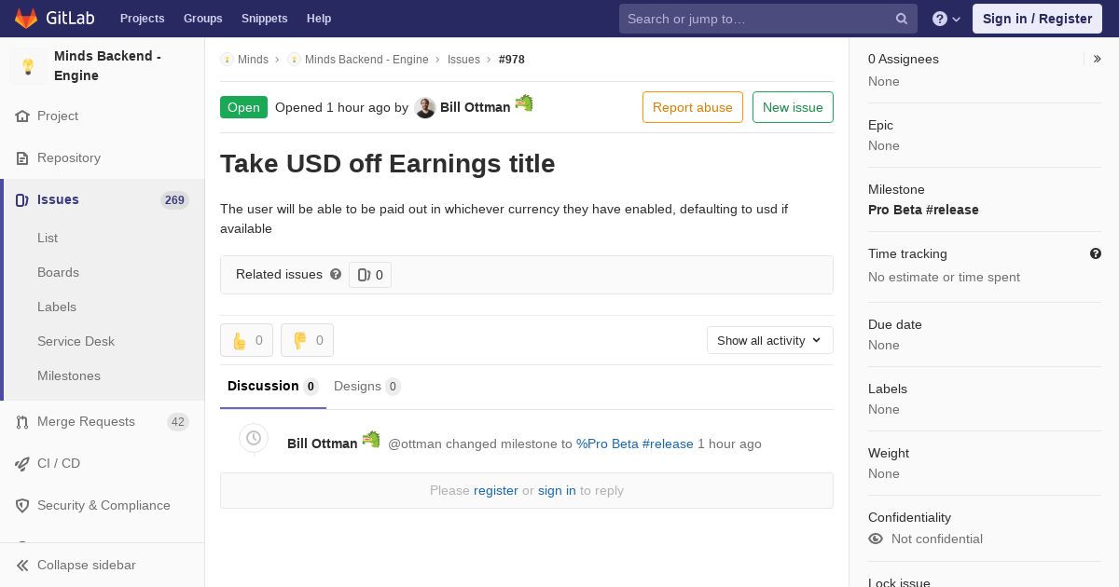
Task: Collapse the right sidebar with double arrow
Action: pyautogui.click(x=1097, y=59)
